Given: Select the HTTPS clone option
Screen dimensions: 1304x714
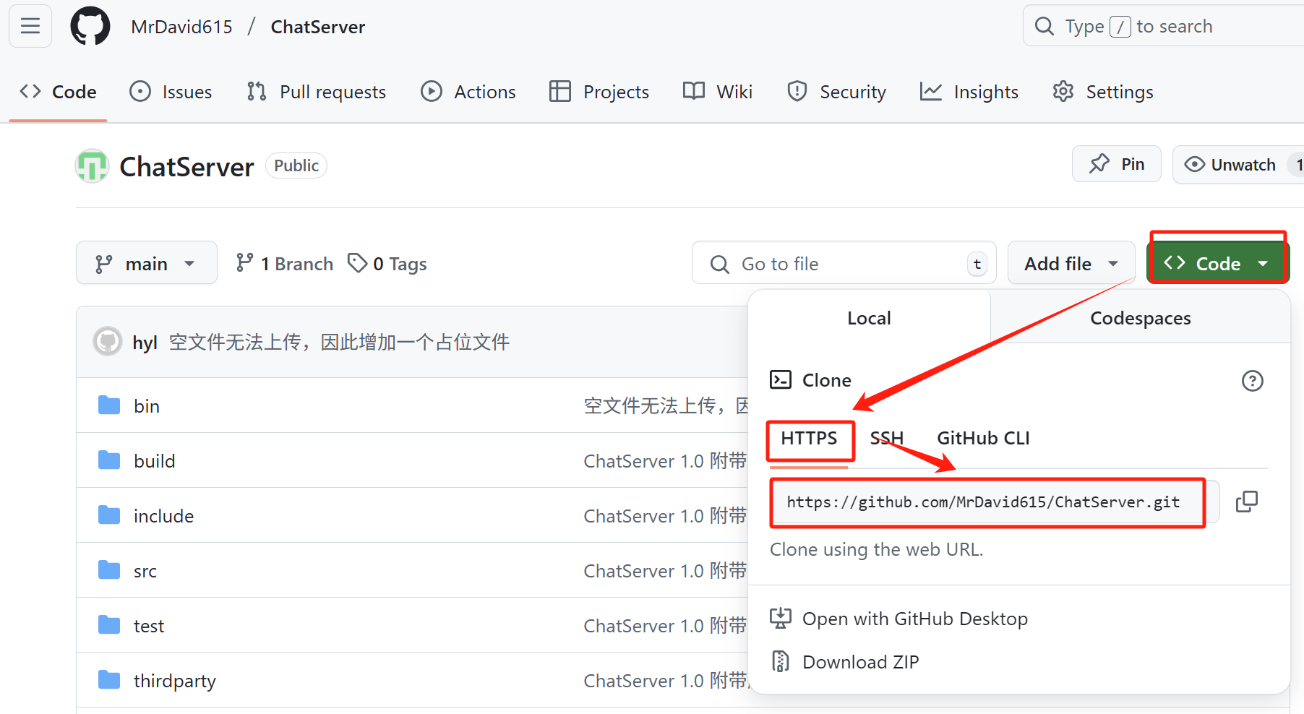Looking at the screenshot, I should [x=809, y=439].
